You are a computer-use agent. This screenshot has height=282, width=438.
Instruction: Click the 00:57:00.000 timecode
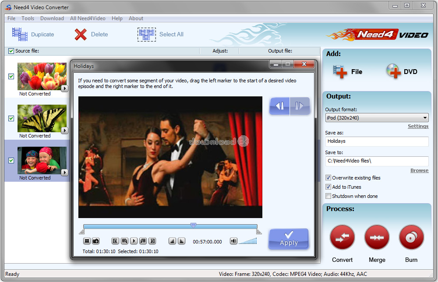207,242
